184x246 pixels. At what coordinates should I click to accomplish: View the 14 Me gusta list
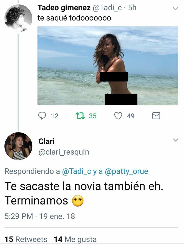pyautogui.click(x=75, y=240)
